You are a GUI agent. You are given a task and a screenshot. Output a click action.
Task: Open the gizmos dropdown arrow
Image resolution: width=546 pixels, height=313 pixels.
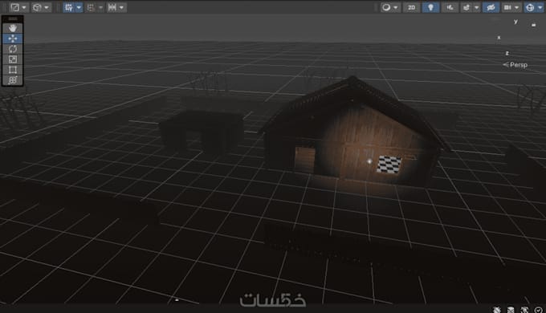point(540,7)
